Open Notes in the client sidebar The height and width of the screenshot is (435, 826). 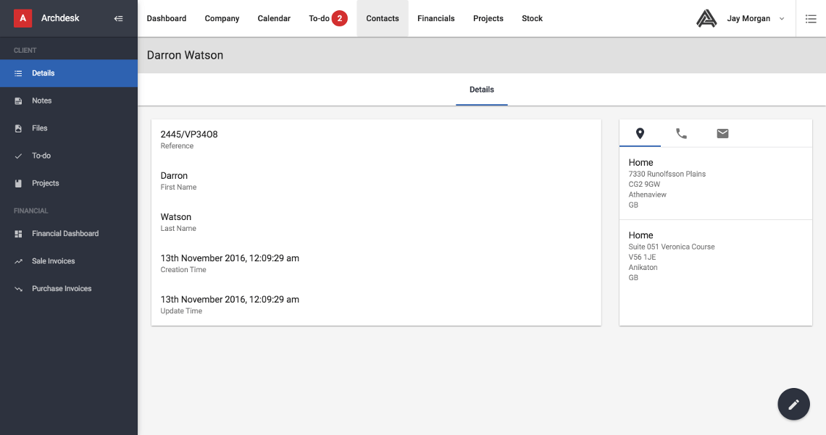click(x=69, y=101)
